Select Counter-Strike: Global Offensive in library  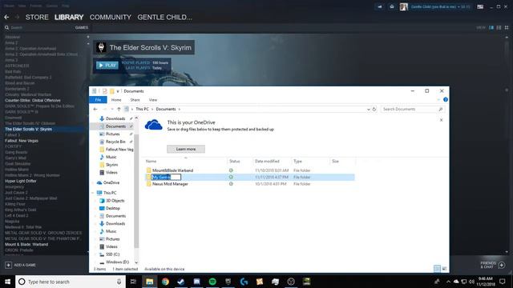point(33,101)
